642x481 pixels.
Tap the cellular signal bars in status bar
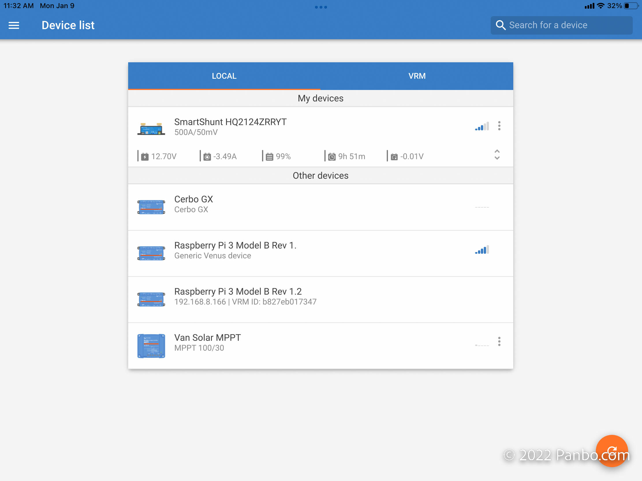click(x=589, y=6)
